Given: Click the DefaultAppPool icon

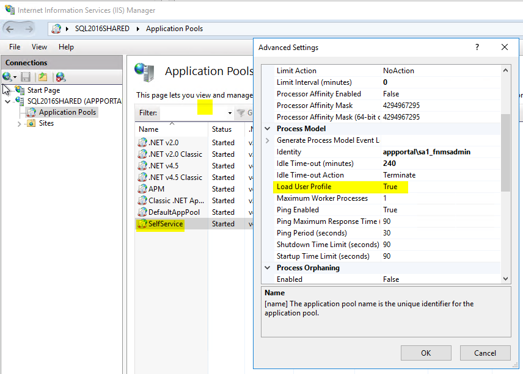Looking at the screenshot, I should [142, 212].
